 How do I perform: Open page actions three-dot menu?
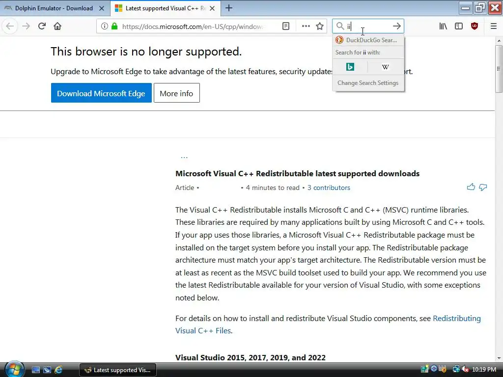coord(306,26)
